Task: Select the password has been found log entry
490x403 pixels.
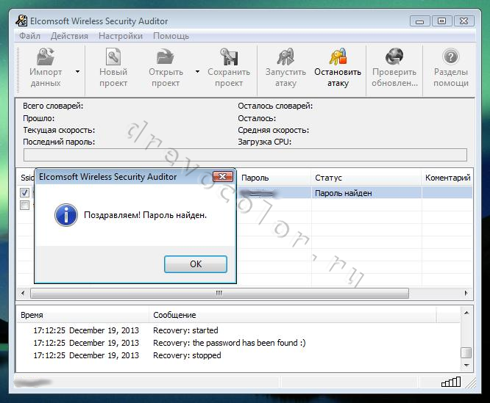Action: 230,343
